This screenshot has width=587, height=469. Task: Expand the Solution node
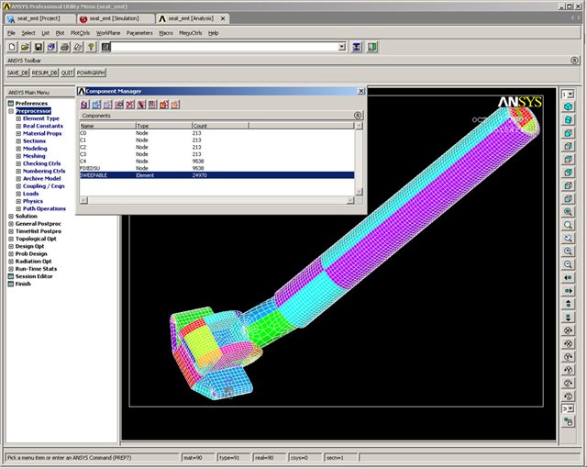(x=11, y=217)
